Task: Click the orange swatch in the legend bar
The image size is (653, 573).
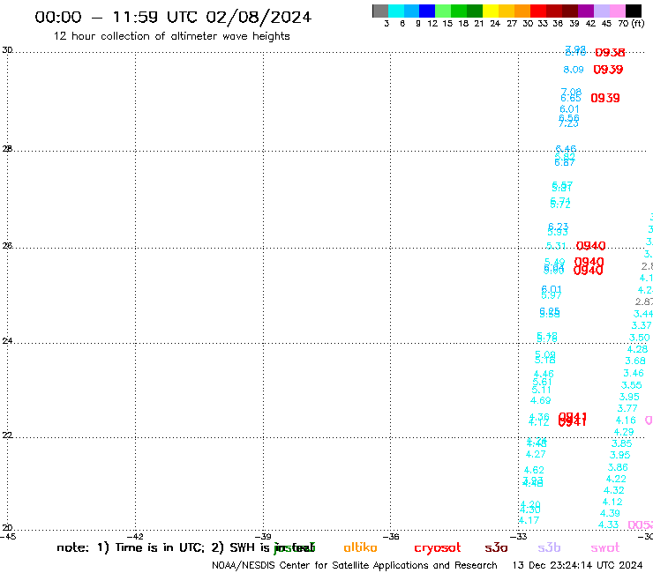Action: (x=522, y=11)
